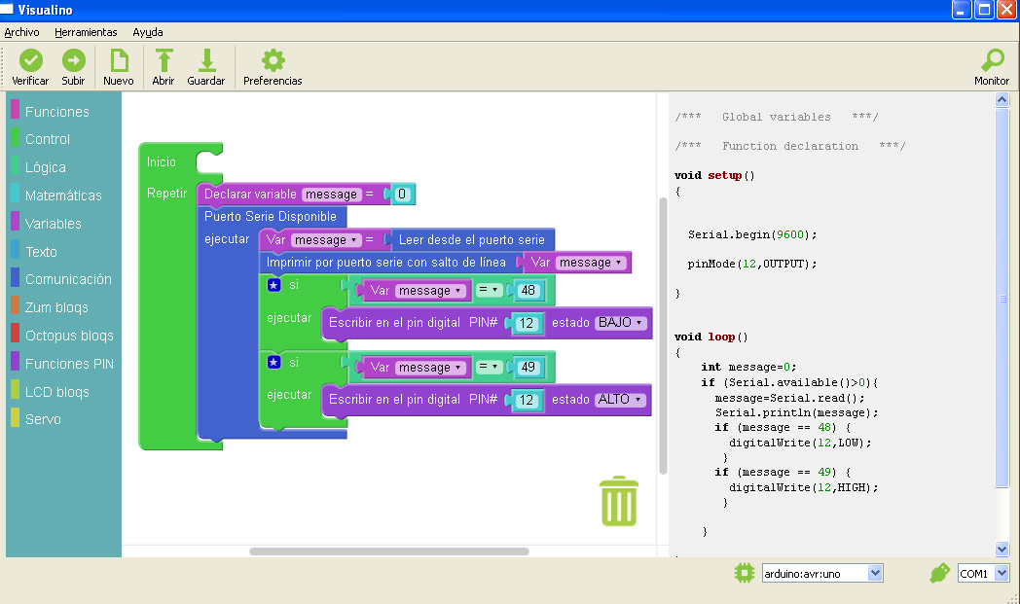The height and width of the screenshot is (604, 1020).
Task: Click the value 0 in Declarar variable
Action: [402, 194]
